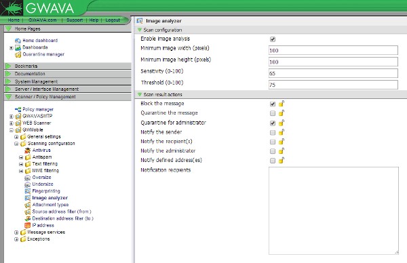Open General settings tree item
Viewport: 407px width, 263px height.
[x=44, y=137]
